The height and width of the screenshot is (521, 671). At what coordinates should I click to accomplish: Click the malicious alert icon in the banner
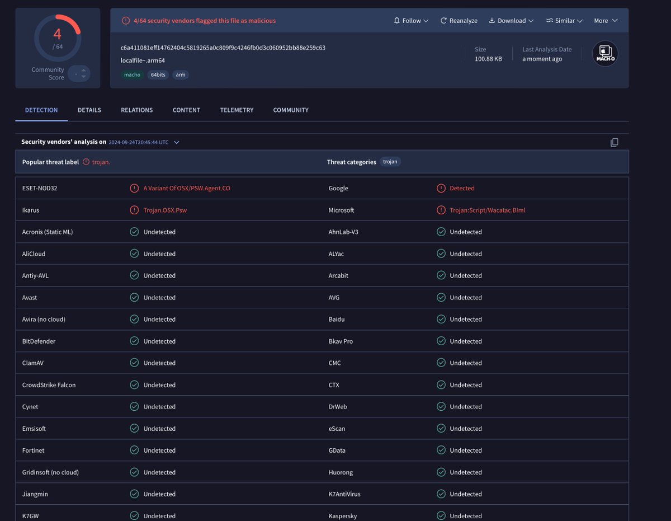126,21
